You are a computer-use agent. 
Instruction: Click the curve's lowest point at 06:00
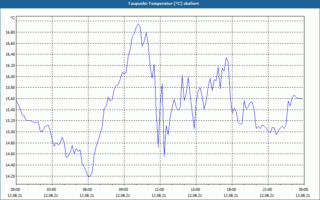point(88,176)
